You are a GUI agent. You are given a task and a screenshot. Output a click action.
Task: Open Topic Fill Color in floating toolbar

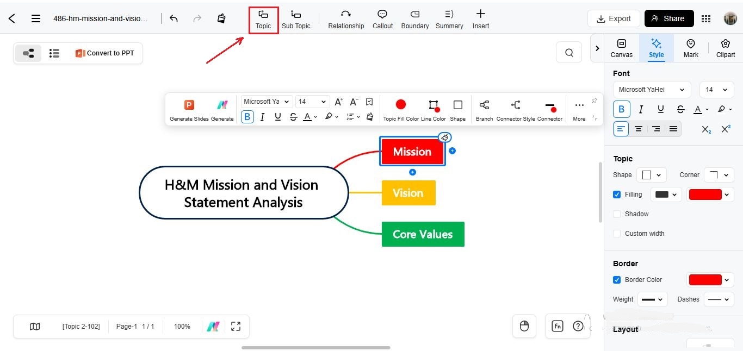(x=401, y=110)
